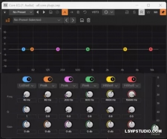
Task: Open band 6 HiShelf type dropdown
Action: (x=132, y=86)
